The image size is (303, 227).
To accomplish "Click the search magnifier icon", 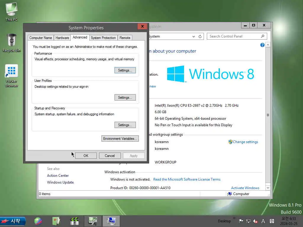I will click(262, 36).
